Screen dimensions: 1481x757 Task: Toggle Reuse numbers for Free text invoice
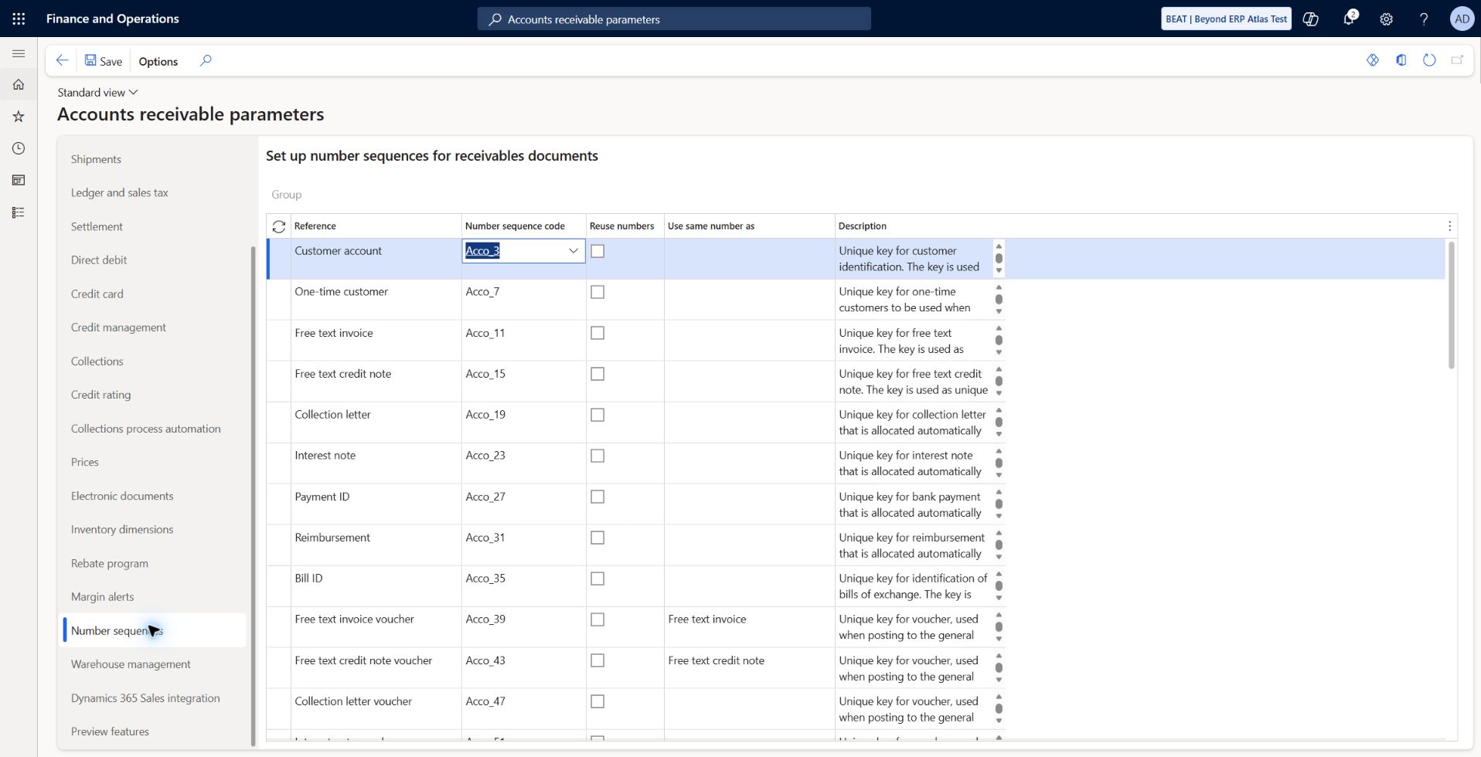(598, 333)
